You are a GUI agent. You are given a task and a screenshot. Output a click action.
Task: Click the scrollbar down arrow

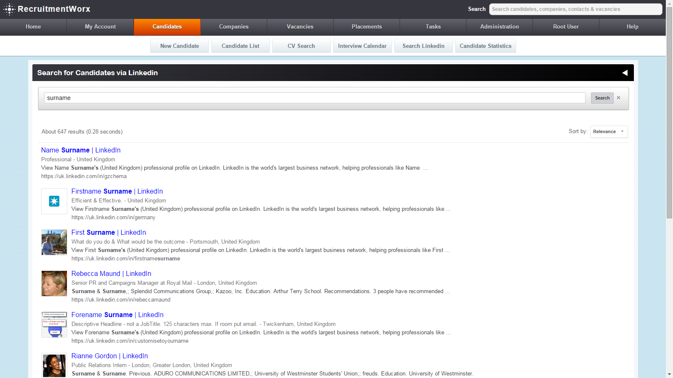click(669, 374)
